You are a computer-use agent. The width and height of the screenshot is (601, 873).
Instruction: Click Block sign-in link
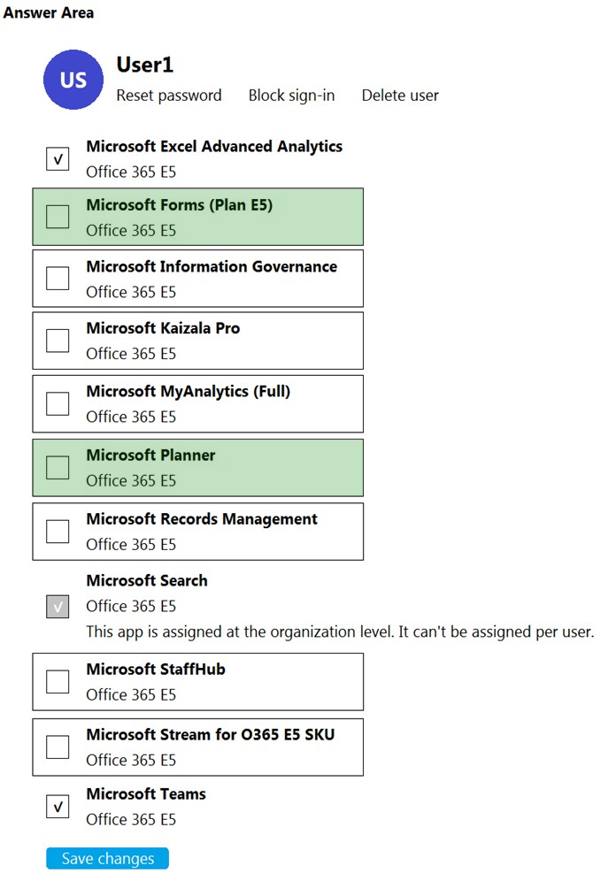tap(291, 96)
